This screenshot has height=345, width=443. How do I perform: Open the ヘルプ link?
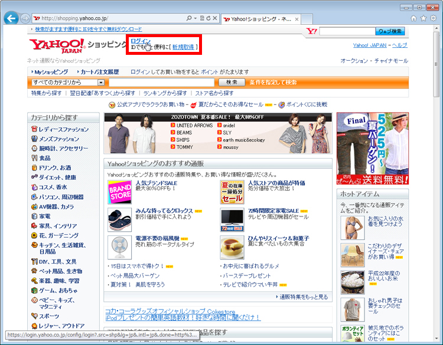click(x=399, y=45)
